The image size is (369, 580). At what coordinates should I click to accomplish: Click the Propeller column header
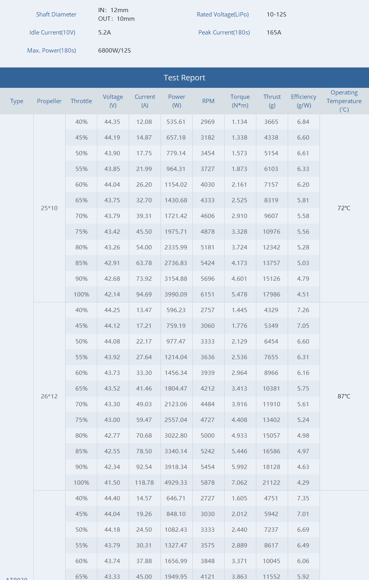click(49, 101)
